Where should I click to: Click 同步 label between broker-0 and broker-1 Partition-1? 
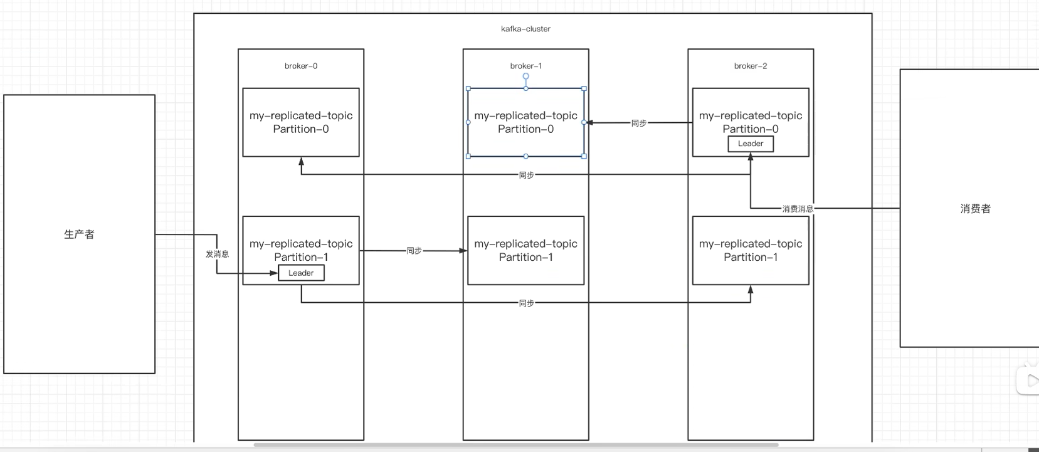click(414, 251)
